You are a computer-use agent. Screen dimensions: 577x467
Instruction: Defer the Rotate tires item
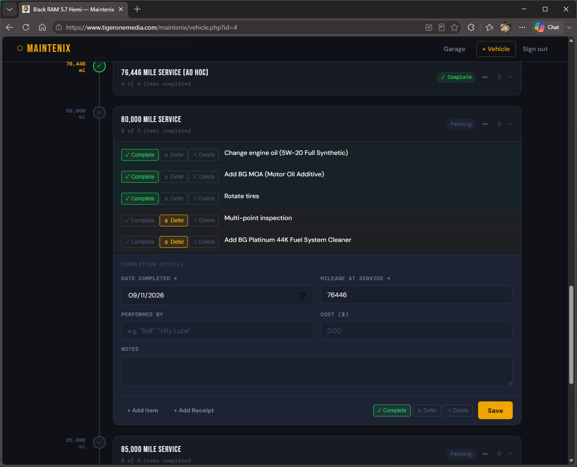click(174, 199)
